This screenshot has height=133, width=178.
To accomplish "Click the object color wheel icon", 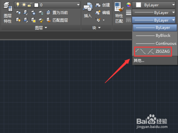I will point(129,5).
